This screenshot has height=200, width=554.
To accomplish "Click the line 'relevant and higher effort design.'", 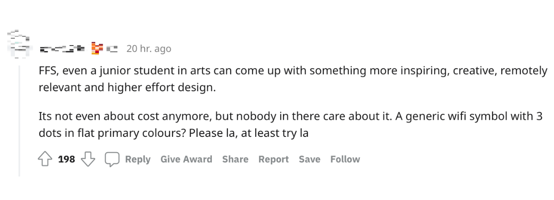I will coord(127,87).
